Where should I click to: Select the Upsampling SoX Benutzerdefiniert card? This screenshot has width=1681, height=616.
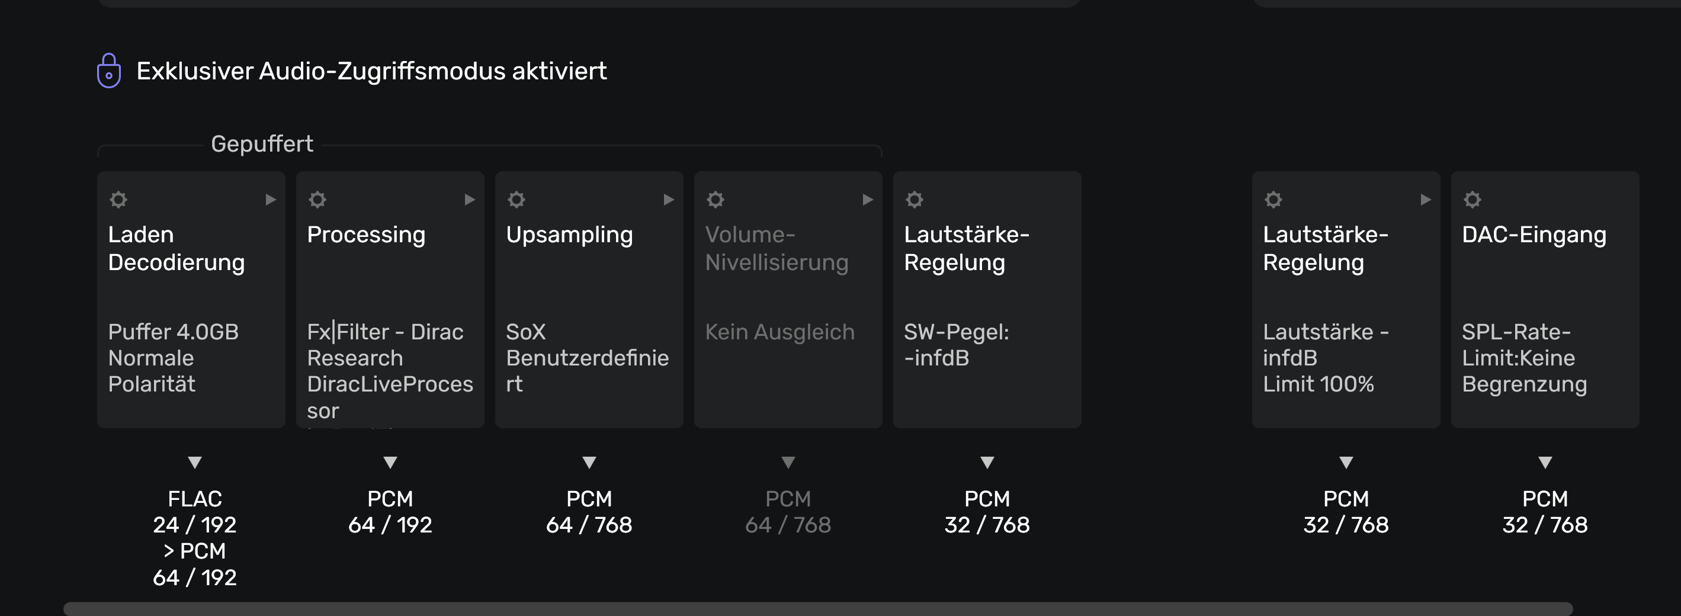pyautogui.click(x=589, y=300)
